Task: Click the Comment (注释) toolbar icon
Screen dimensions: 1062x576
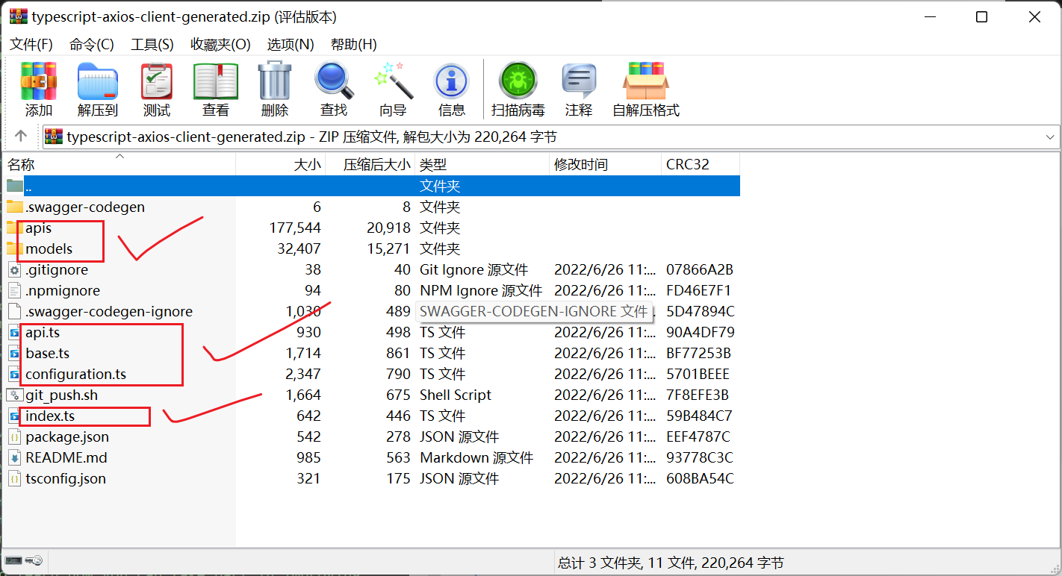Action: pos(579,82)
